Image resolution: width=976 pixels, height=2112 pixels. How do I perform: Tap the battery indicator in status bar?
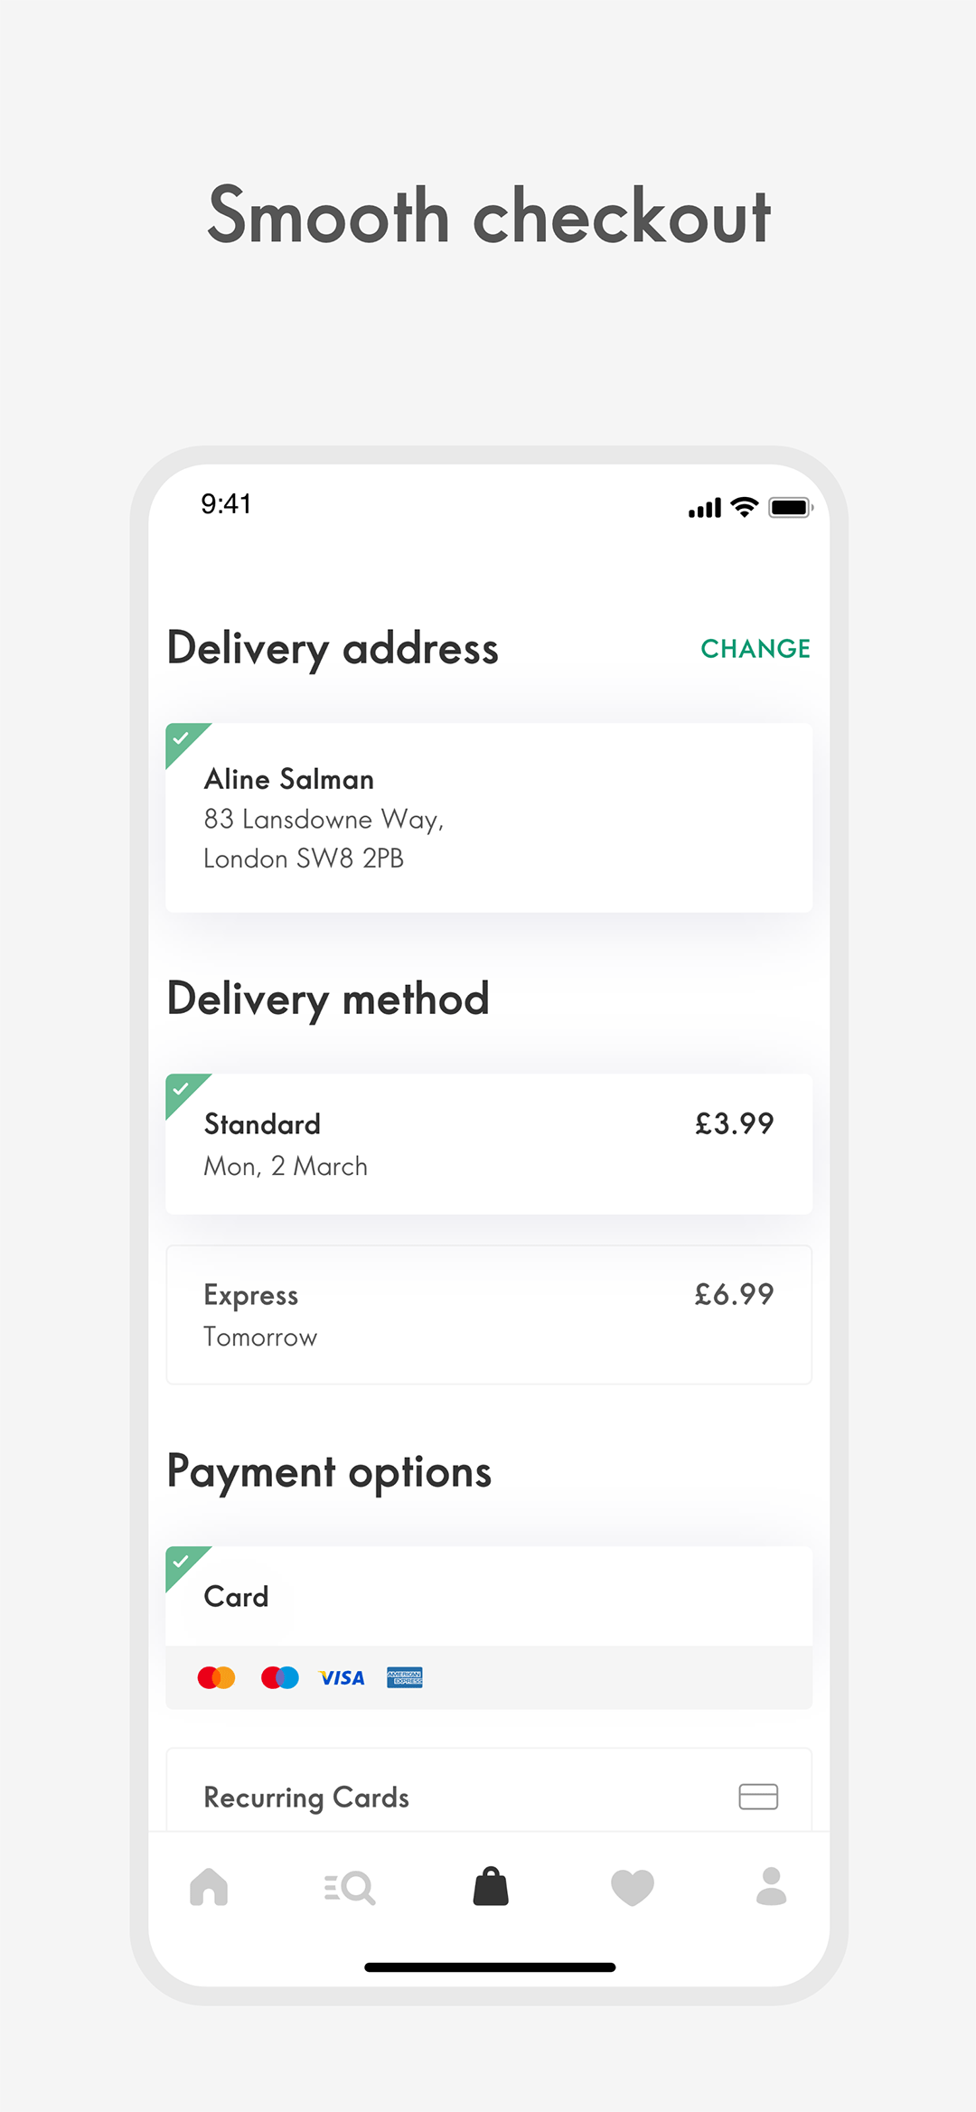point(791,508)
